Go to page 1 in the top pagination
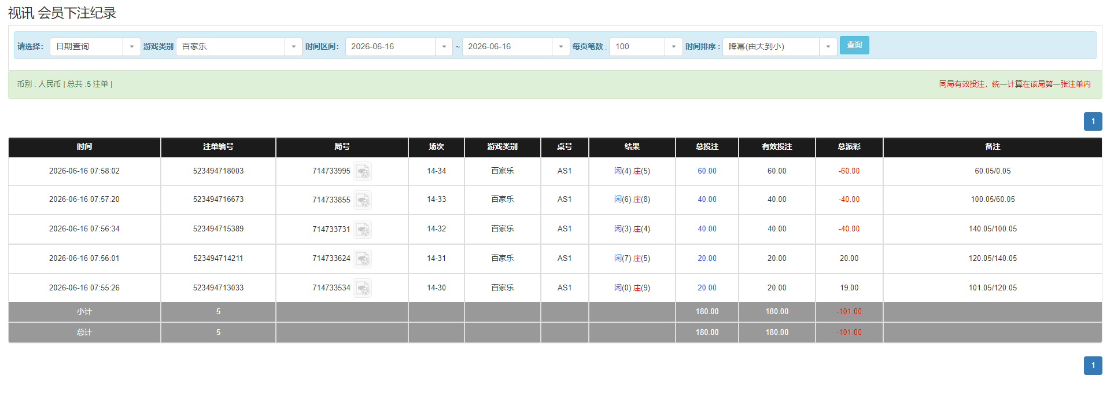Viewport: 1103px width, 398px height. click(x=1093, y=121)
